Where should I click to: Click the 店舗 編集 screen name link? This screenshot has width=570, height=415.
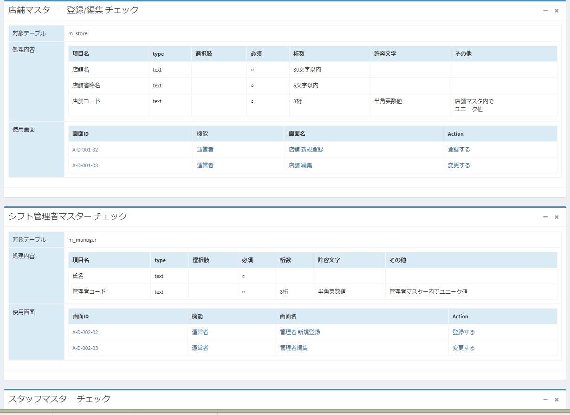[x=300, y=165]
